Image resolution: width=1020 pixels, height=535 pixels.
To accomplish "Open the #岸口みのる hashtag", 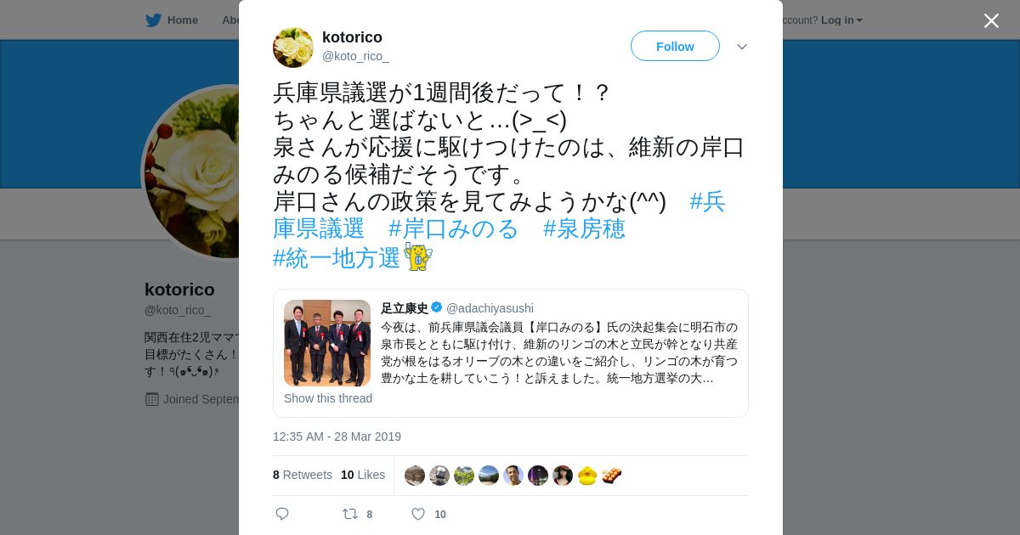I will pos(454,228).
